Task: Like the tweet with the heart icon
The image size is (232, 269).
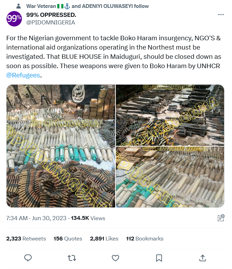Action: tap(115, 258)
